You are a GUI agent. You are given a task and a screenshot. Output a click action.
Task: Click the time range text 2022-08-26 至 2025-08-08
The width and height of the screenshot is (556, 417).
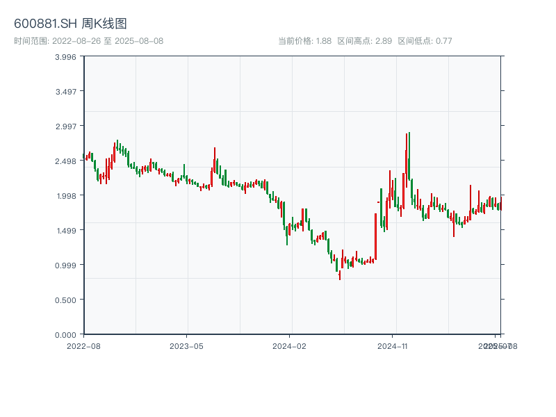(x=88, y=41)
